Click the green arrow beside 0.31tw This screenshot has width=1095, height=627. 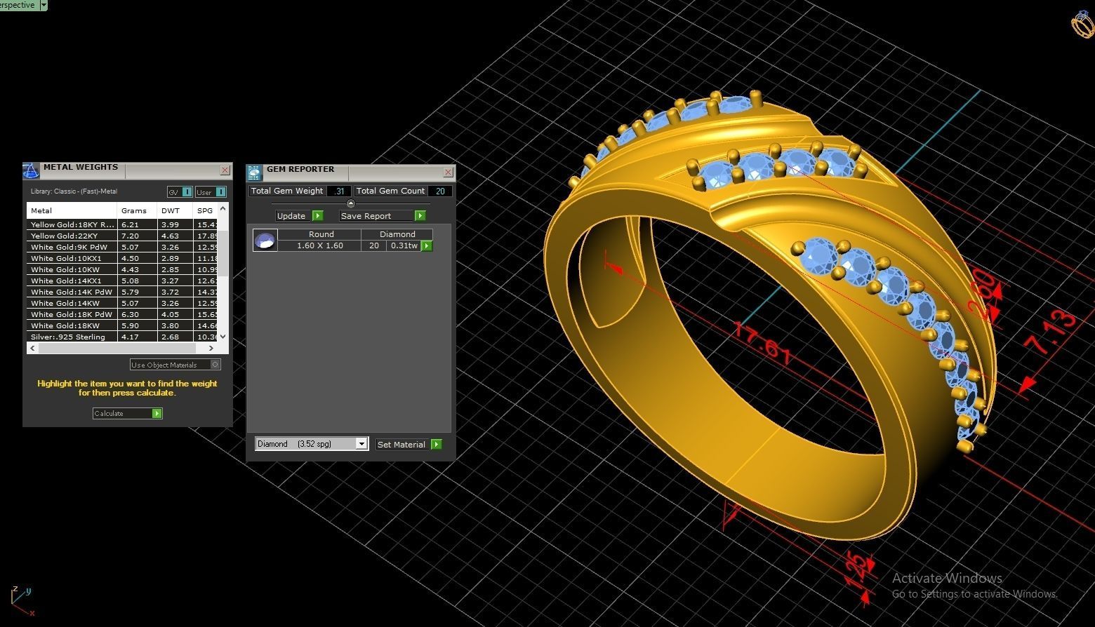(x=427, y=246)
